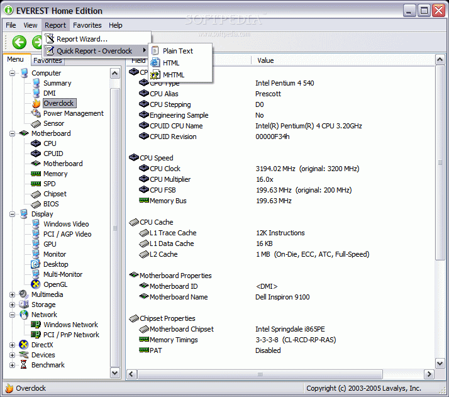Click the OpenGL icon under Display
The height and width of the screenshot is (397, 449).
pos(35,284)
